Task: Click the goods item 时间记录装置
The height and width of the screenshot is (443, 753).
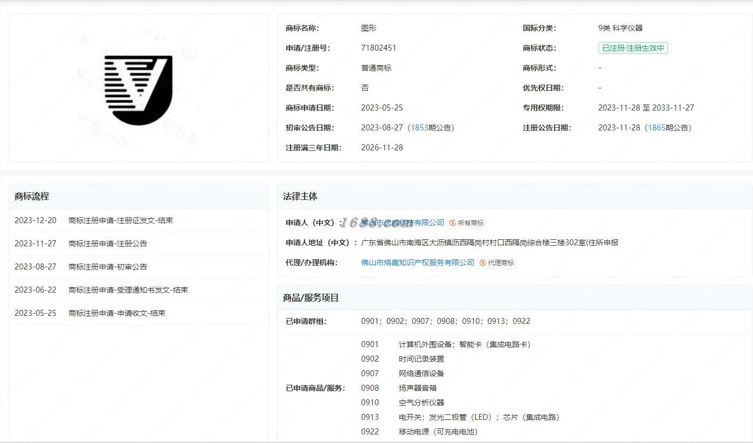Action: point(422,359)
